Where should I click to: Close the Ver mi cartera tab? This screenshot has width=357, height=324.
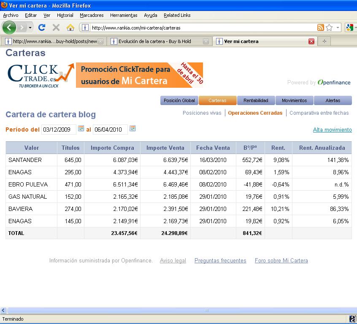[x=311, y=41]
